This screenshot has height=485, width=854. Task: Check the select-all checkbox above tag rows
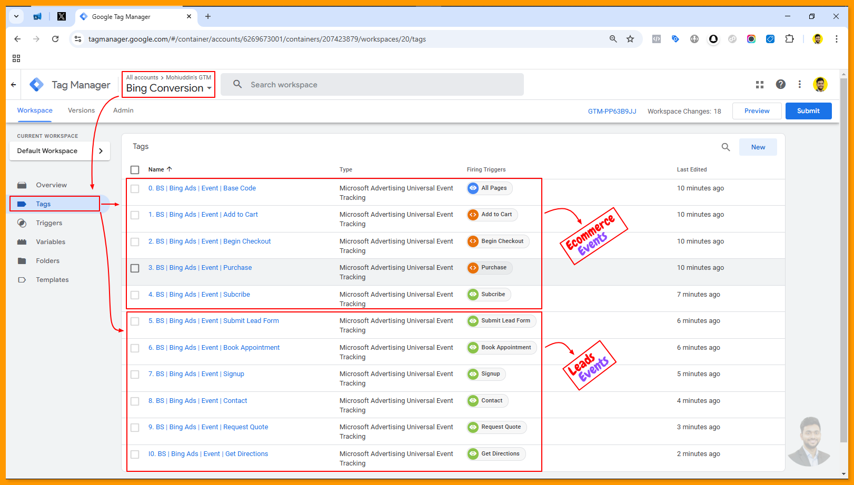pos(135,169)
